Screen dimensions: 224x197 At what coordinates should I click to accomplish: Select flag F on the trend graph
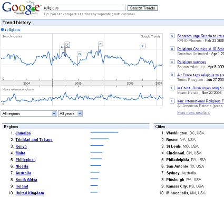click(143, 46)
